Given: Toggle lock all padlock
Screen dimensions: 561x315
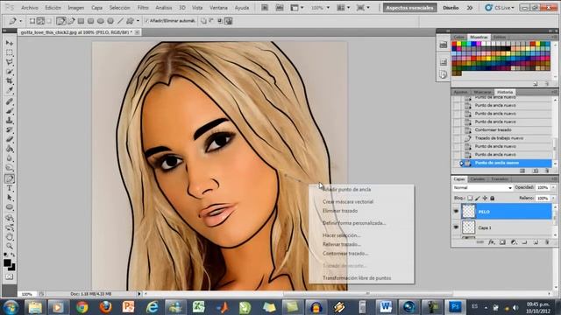Looking at the screenshot, I should coord(493,198).
